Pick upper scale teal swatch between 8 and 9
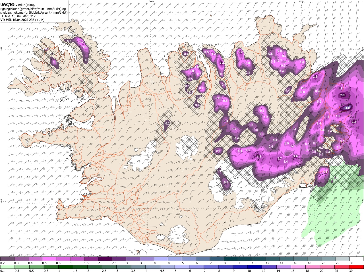364x273 pixels. coord(231,259)
